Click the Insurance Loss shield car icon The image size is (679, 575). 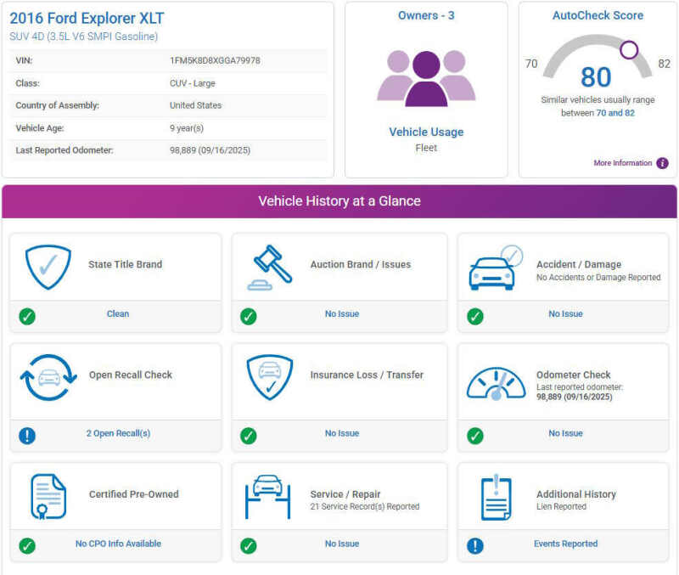tap(270, 377)
